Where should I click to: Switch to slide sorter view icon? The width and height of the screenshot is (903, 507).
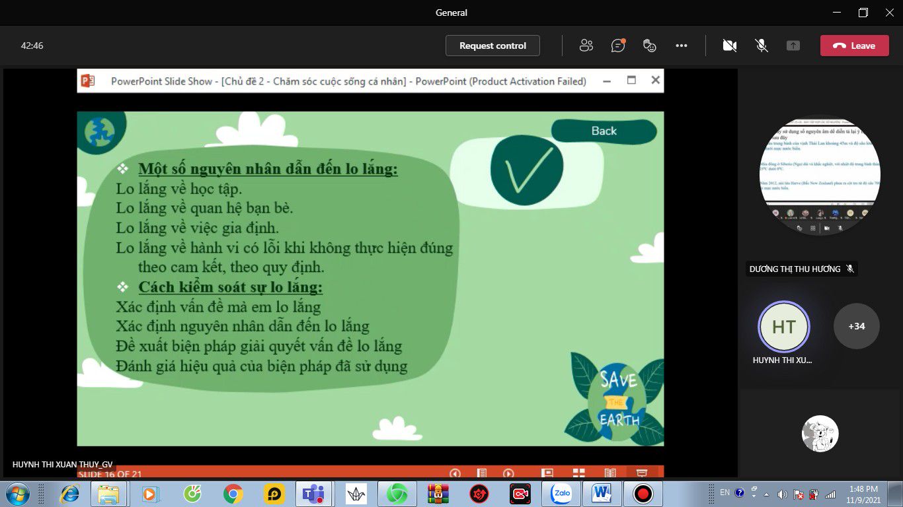point(578,473)
